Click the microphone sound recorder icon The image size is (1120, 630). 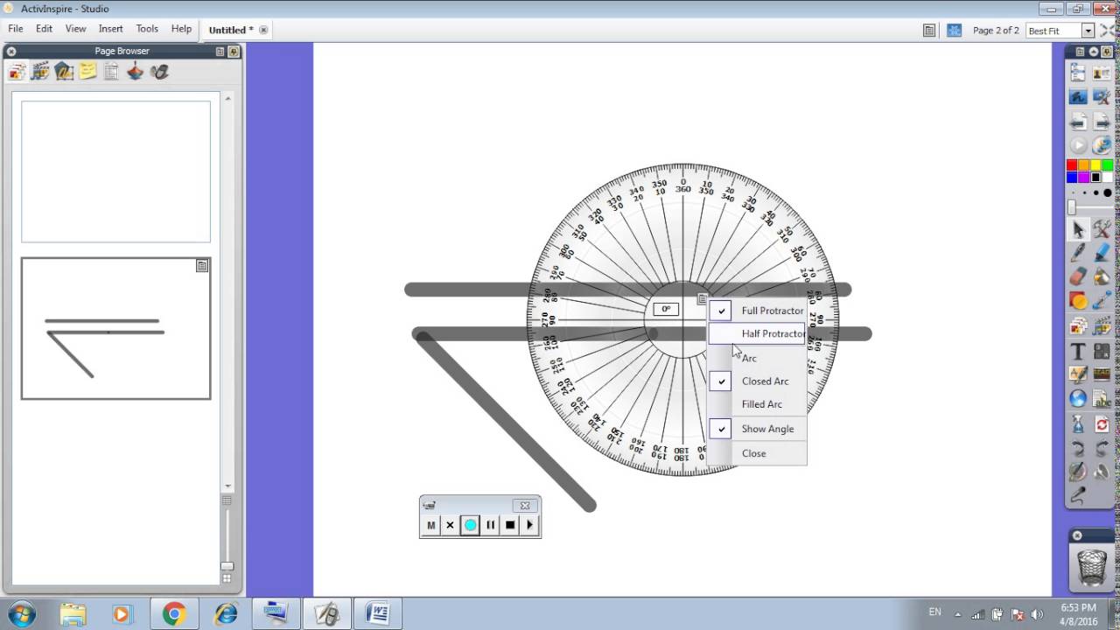click(x=1078, y=496)
